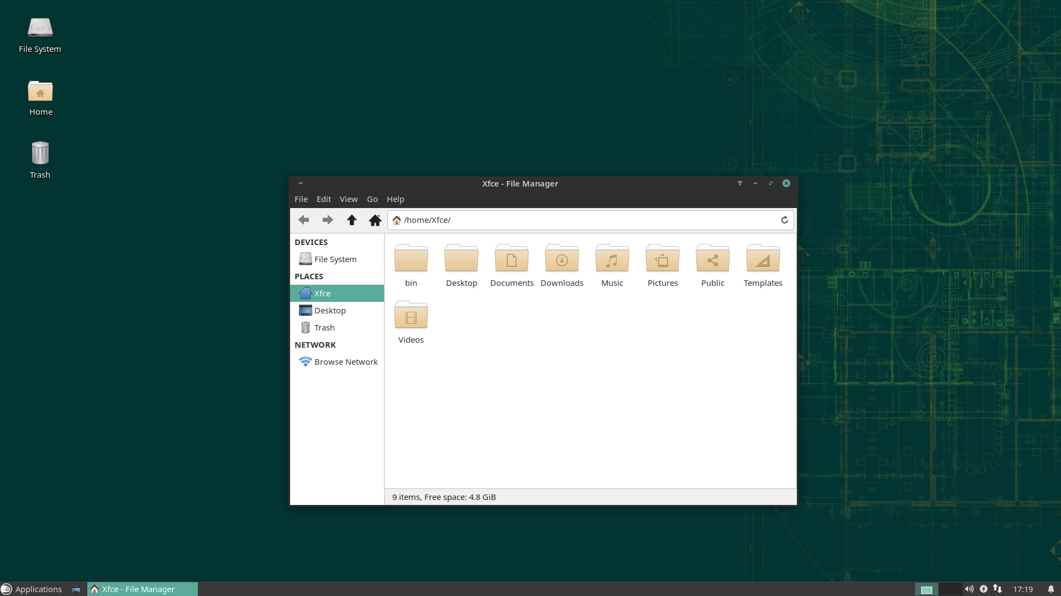Go to home folder with house icon
This screenshot has width=1061, height=596.
tap(375, 220)
